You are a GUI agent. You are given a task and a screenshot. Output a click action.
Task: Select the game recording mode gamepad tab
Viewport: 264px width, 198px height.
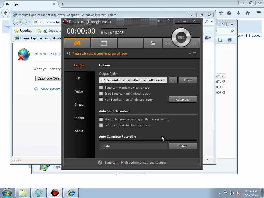(x=77, y=43)
